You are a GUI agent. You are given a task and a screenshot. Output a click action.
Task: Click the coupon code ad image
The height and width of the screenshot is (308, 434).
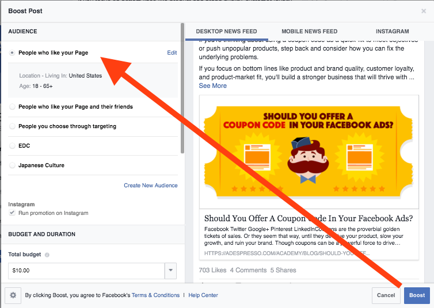(x=309, y=152)
